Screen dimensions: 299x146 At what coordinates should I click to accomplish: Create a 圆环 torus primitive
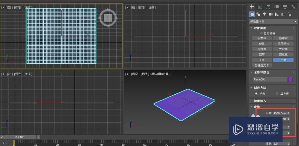262,54
